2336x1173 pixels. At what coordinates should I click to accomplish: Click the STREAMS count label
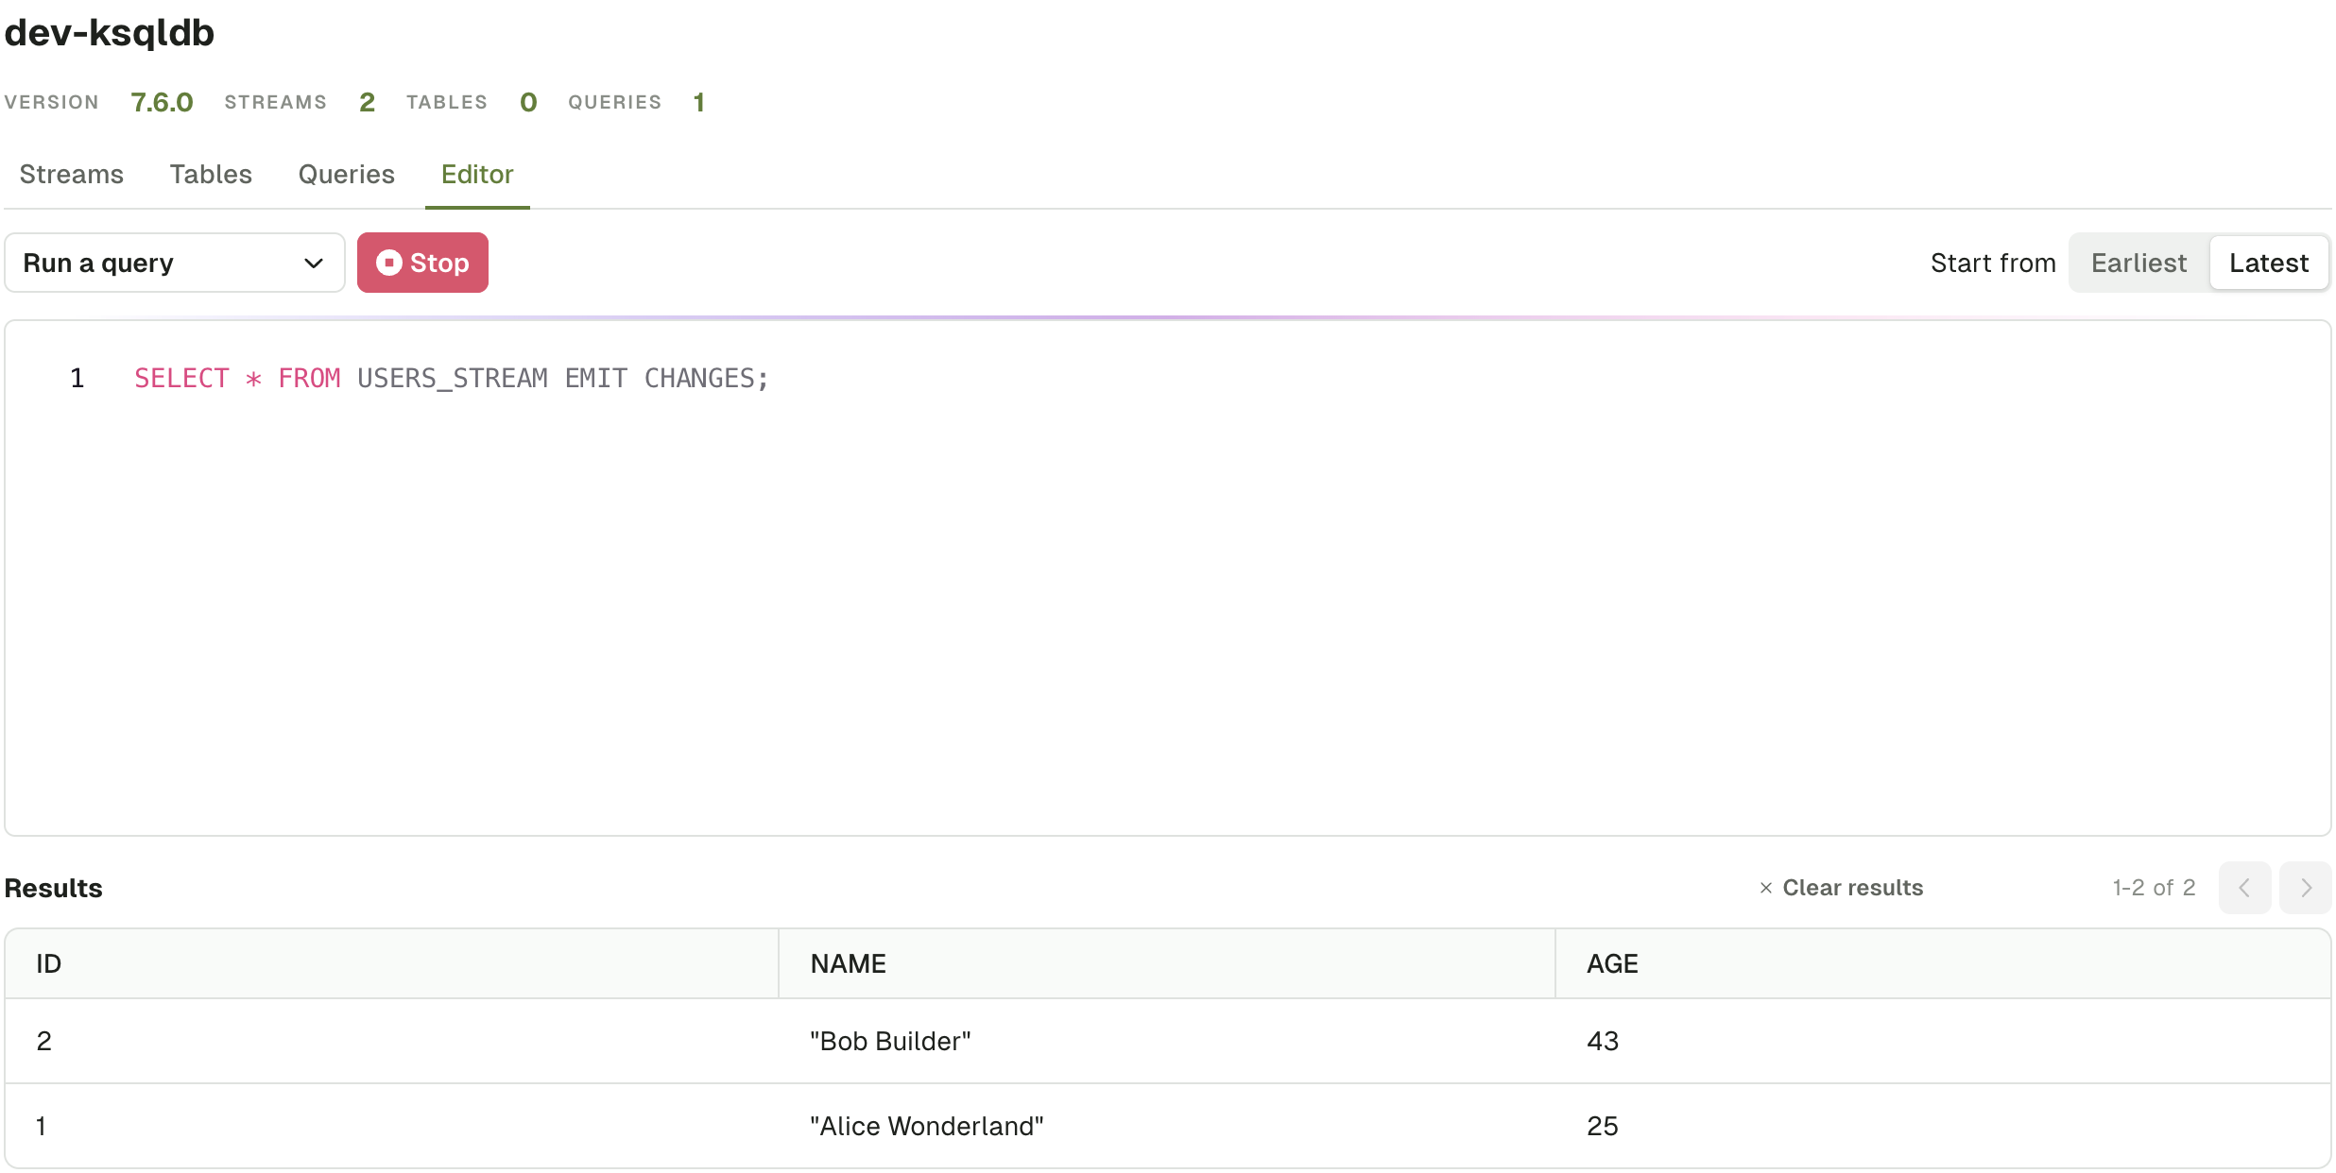tap(276, 102)
